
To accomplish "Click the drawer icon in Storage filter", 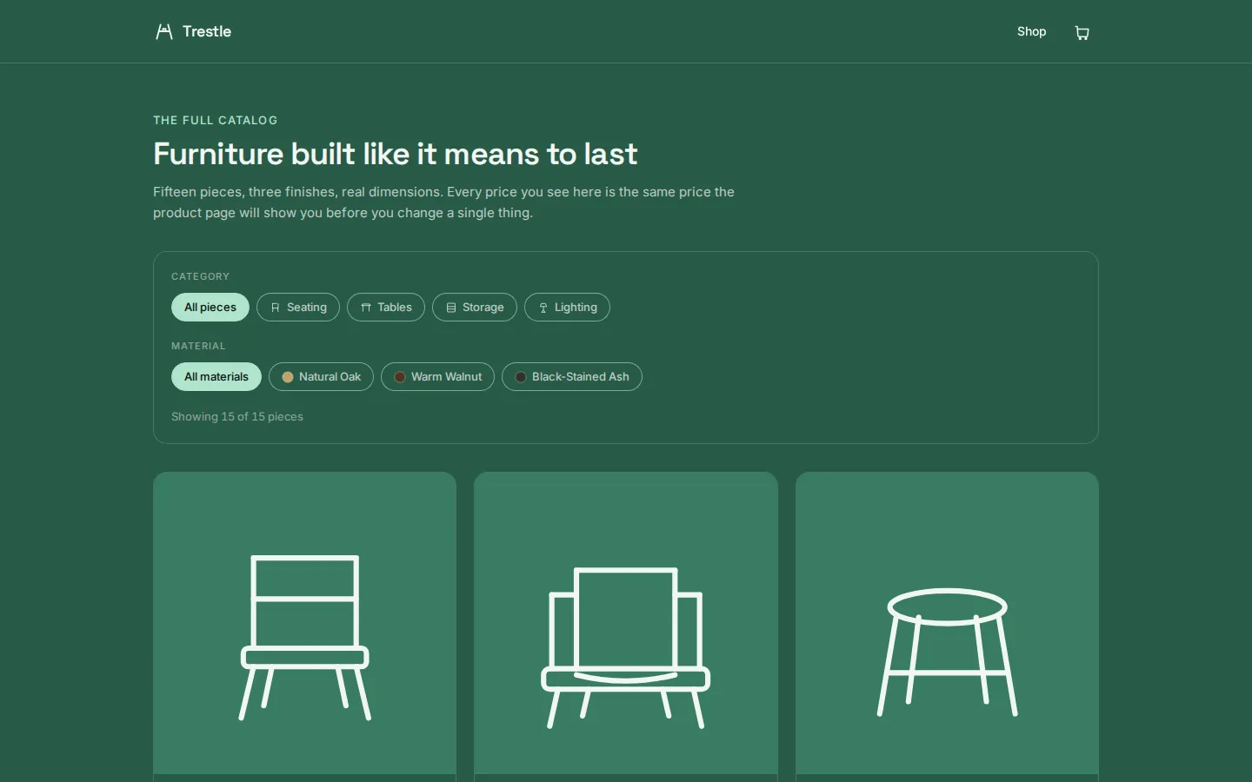I will coord(451,308).
